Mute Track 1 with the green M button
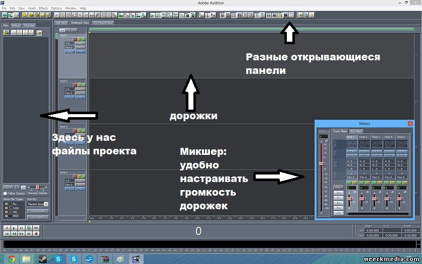Screen dimensions: 422x264 pyautogui.click(x=84, y=39)
